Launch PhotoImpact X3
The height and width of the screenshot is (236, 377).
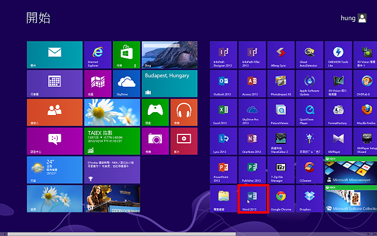(x=281, y=84)
